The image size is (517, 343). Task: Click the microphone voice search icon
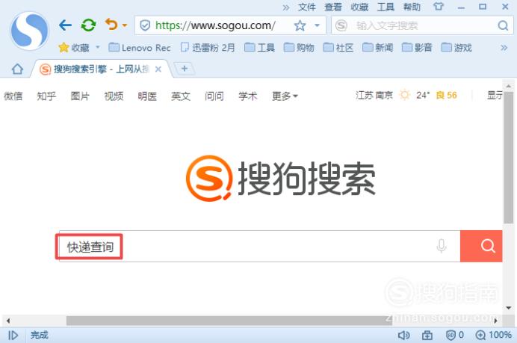442,246
